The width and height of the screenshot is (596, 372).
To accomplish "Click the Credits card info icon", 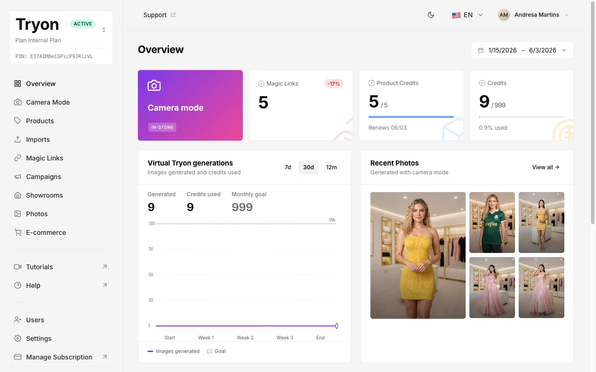I will click(x=482, y=83).
